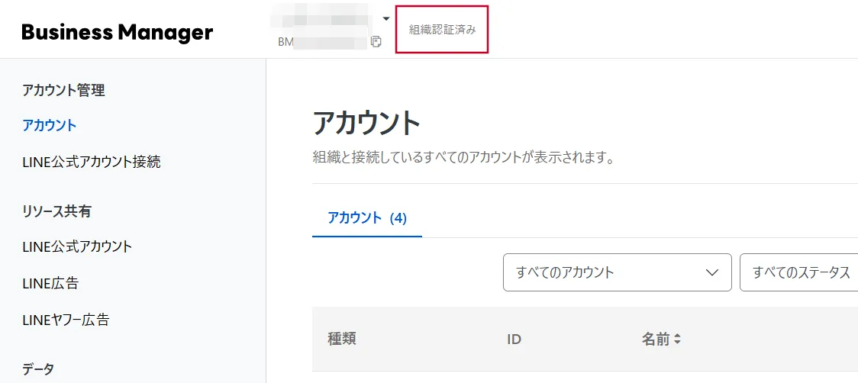Click the Business Manager logo
Screen dimensions: 858x383
click(x=118, y=32)
